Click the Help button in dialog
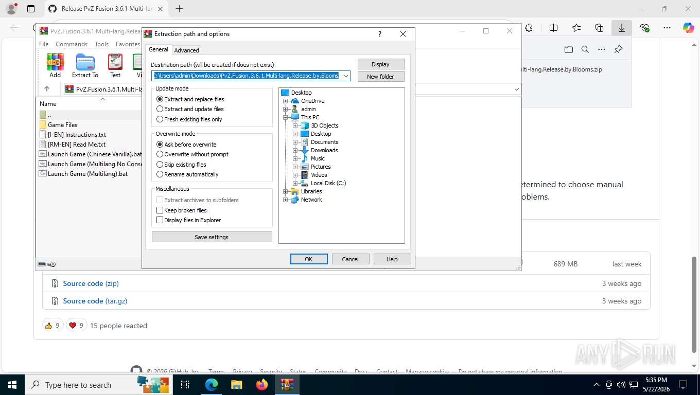The image size is (700, 395). pyautogui.click(x=392, y=259)
